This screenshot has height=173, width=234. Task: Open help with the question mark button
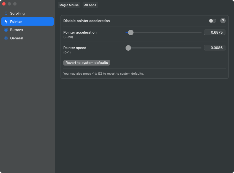click(223, 21)
